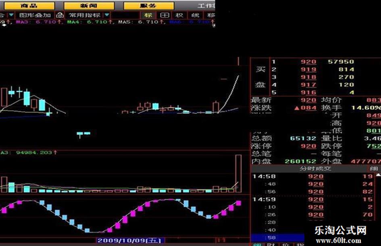The image size is (381, 246).
Task: Toggle the 线 button in toolbar
Action: tap(195, 15)
